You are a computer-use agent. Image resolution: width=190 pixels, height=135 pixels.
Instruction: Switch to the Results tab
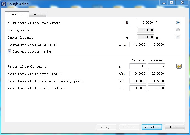click(37, 14)
